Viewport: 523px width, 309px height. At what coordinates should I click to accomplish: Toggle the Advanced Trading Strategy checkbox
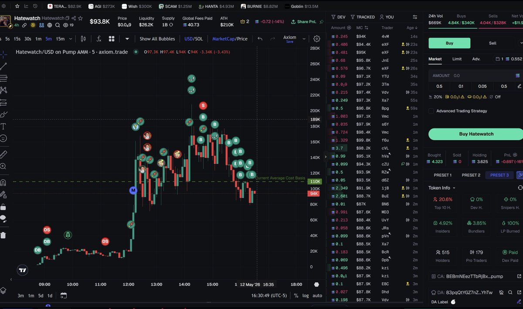431,111
